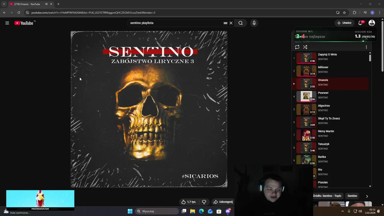Submit search with the magnifier button

coord(241,23)
